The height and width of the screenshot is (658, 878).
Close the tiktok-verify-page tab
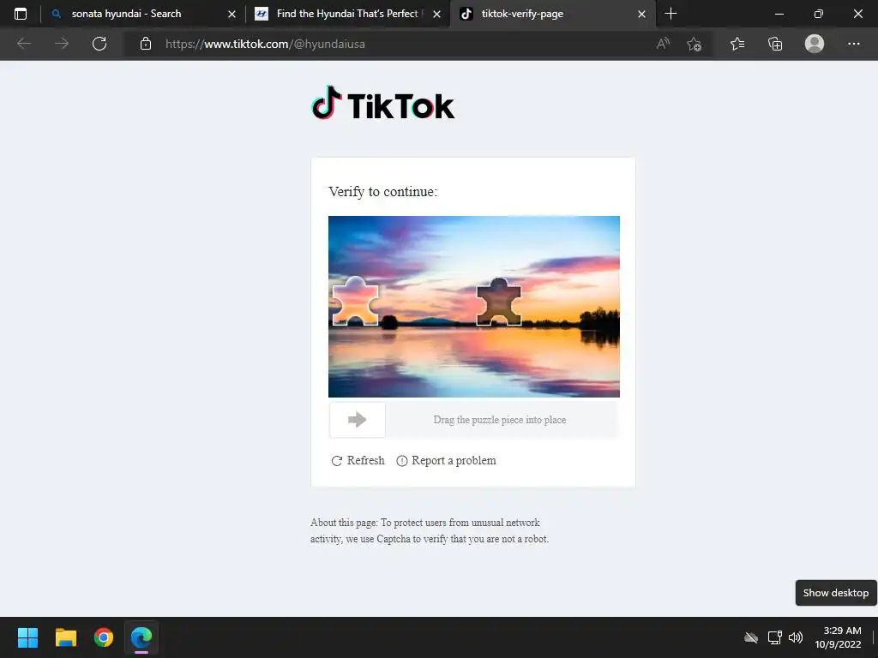[x=641, y=14]
